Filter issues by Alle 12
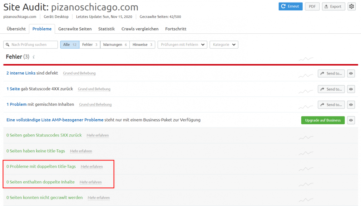The width and height of the screenshot is (361, 206). pyautogui.click(x=70, y=44)
